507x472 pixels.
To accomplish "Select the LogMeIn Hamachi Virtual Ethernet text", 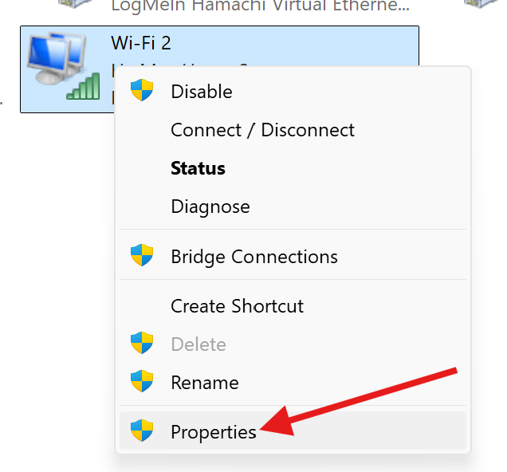I will (261, 6).
